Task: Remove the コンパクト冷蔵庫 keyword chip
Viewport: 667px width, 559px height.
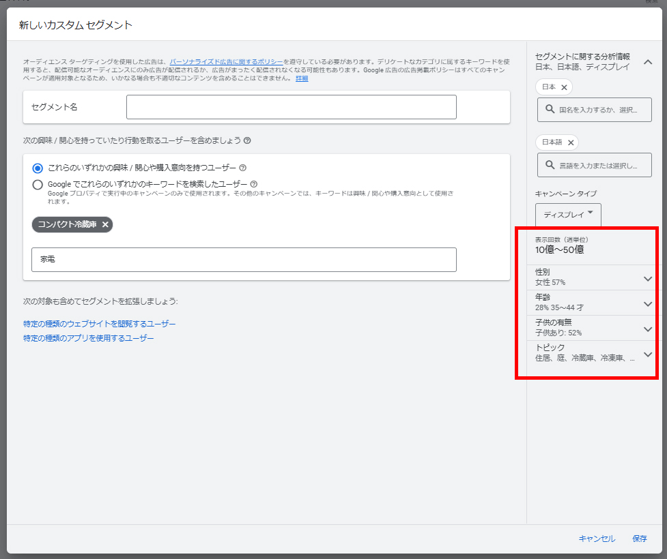Action: tap(105, 224)
